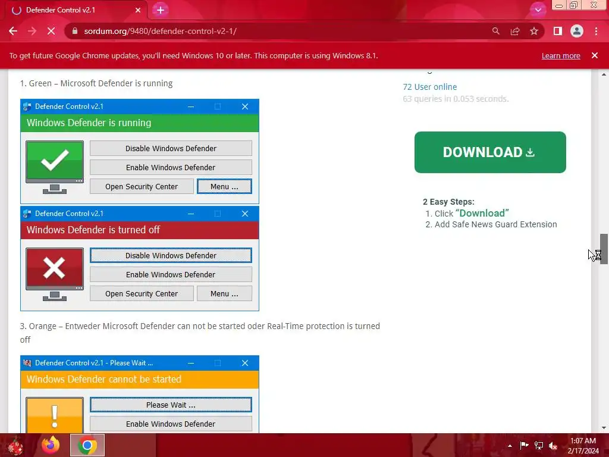609x457 pixels.
Task: Open a new tab with plus button
Action: (x=161, y=10)
